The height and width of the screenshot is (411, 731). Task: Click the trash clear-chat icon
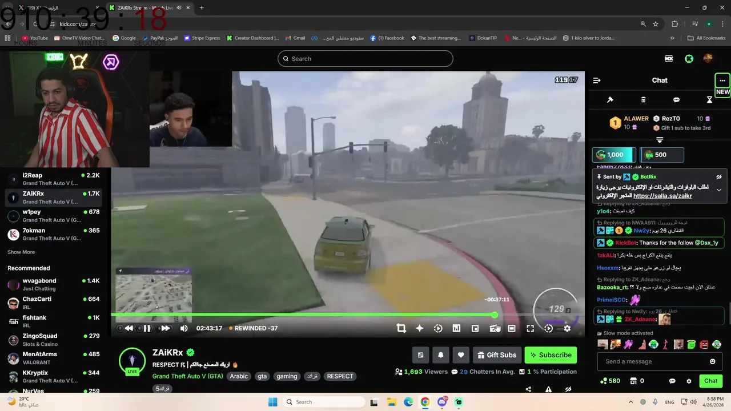[x=643, y=100]
